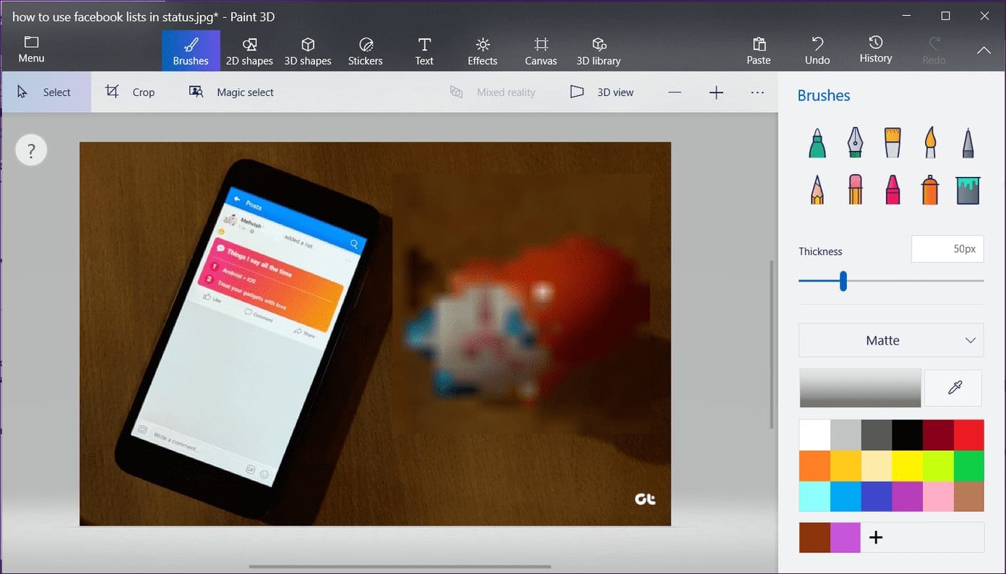Viewport: 1006px width, 574px height.
Task: Open the Text tab
Action: (x=424, y=51)
